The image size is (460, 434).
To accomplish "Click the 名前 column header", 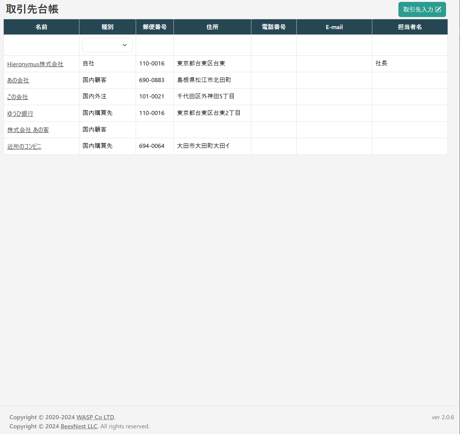I will tap(41, 27).
